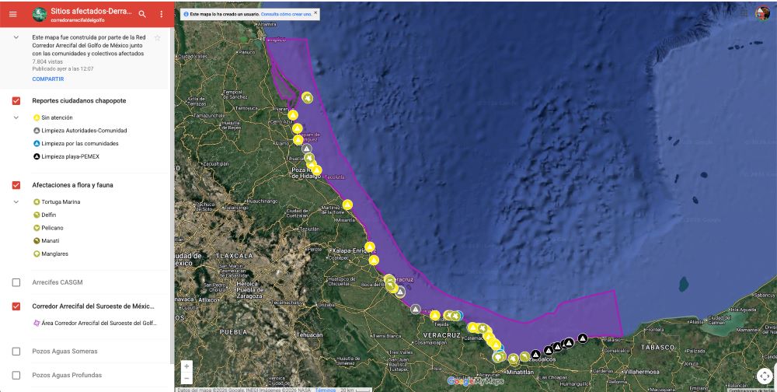This screenshot has width=777, height=392.
Task: Uncheck the Afectaciones a flora y fauna layer
Action: [16, 185]
